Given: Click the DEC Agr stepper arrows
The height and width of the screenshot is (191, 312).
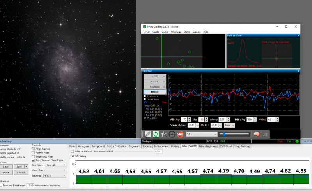Looking at the screenshot, I should pos(255,119).
